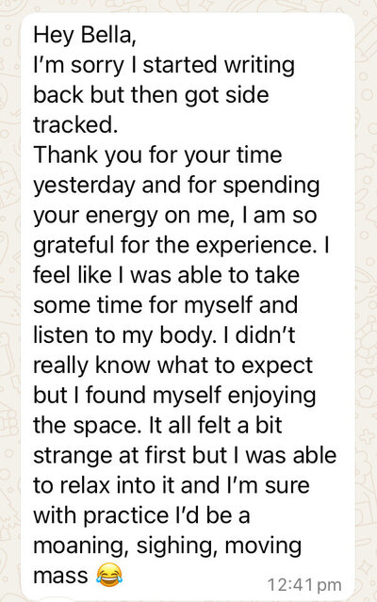Screen dimensions: 377x602
Task: Tap the word 'spending' in the message
Action: pyautogui.click(x=271, y=186)
